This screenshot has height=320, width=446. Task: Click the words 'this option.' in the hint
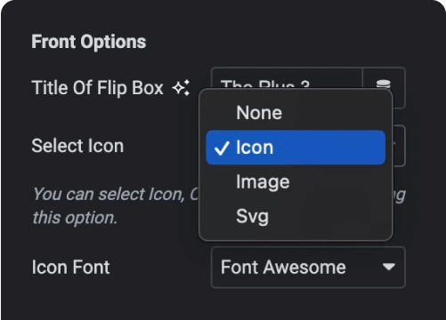tap(75, 218)
